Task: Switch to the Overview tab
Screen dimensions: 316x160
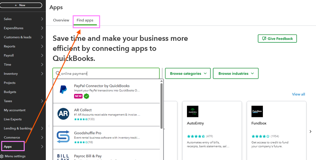Action: (x=61, y=20)
